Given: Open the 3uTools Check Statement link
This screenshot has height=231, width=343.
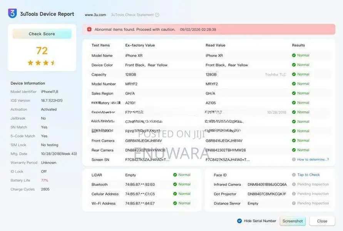Looking at the screenshot, I should coord(132,15).
